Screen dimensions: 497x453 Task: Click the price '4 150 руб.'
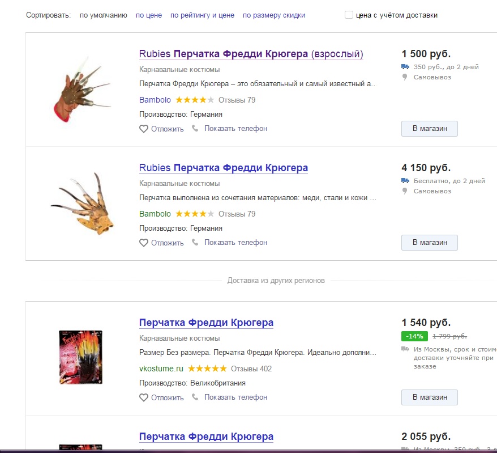[426, 168]
